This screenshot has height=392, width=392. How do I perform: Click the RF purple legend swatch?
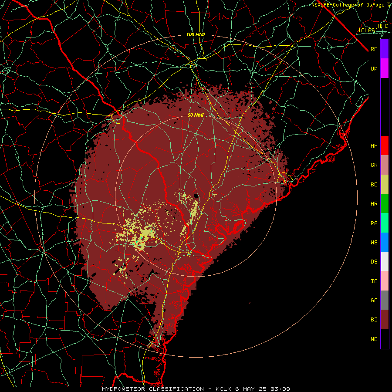[x=385, y=49]
